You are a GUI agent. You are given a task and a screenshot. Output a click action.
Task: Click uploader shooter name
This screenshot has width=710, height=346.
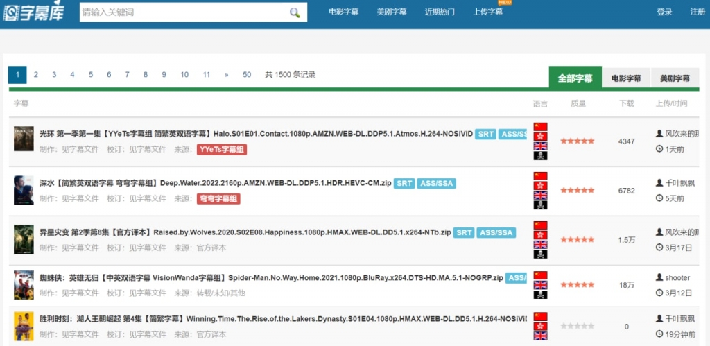[x=677, y=277]
